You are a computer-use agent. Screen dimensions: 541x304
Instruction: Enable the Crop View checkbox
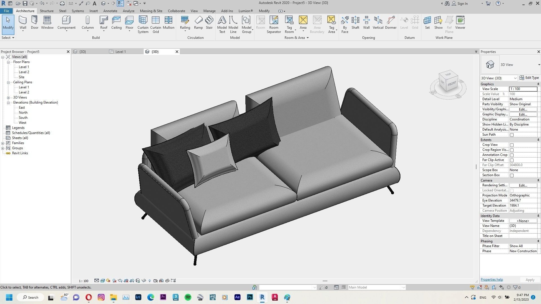(512, 145)
